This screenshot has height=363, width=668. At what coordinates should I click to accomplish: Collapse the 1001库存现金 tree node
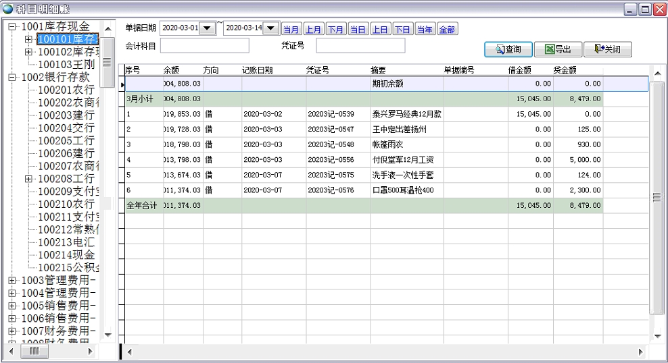[11, 26]
